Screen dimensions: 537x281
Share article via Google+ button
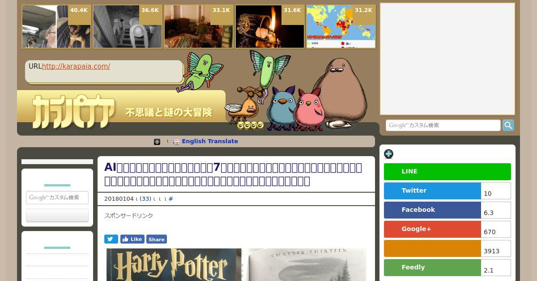pyautogui.click(x=432, y=229)
